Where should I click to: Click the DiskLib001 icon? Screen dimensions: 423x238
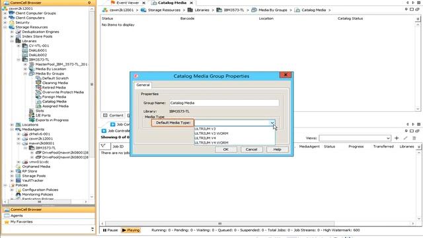point(25,50)
